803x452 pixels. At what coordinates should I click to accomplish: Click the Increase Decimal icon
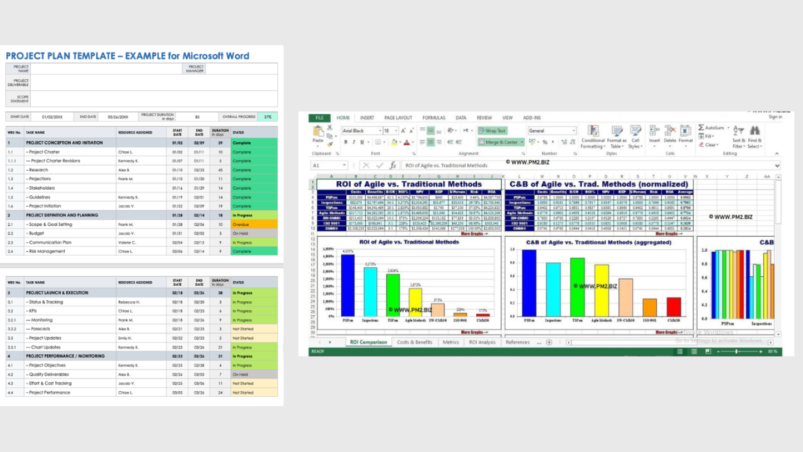[564, 142]
